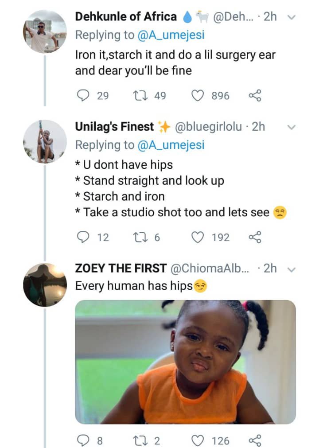Image resolution: width=319 pixels, height=448 pixels.
Task: Reply to ZOEY THE FIRST tweet
Action: pos(84,440)
